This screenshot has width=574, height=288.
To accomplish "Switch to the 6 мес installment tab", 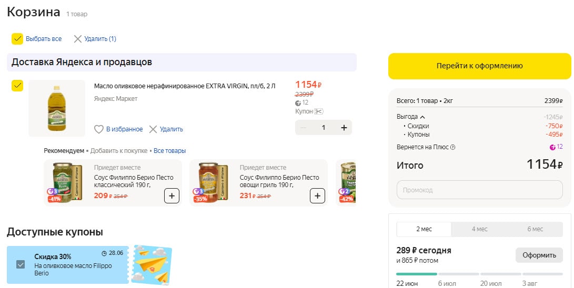I will tap(535, 229).
